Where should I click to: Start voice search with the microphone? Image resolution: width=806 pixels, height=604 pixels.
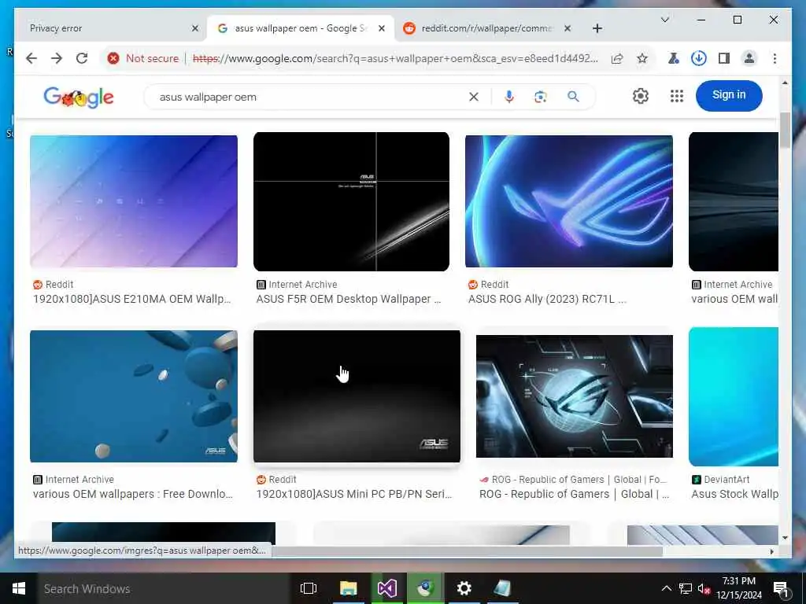[x=509, y=97]
